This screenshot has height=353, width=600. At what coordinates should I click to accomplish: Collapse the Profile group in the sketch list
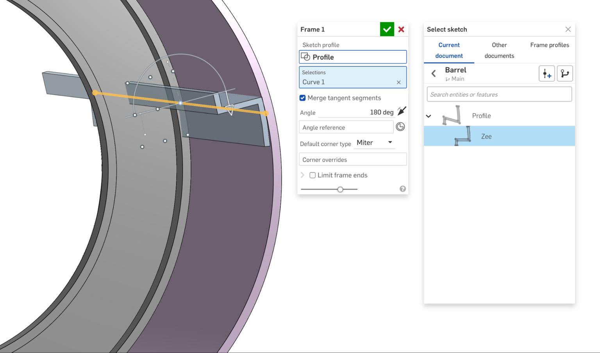click(429, 116)
